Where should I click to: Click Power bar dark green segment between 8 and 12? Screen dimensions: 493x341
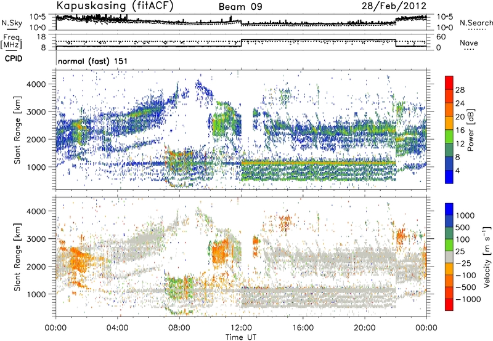[449, 150]
